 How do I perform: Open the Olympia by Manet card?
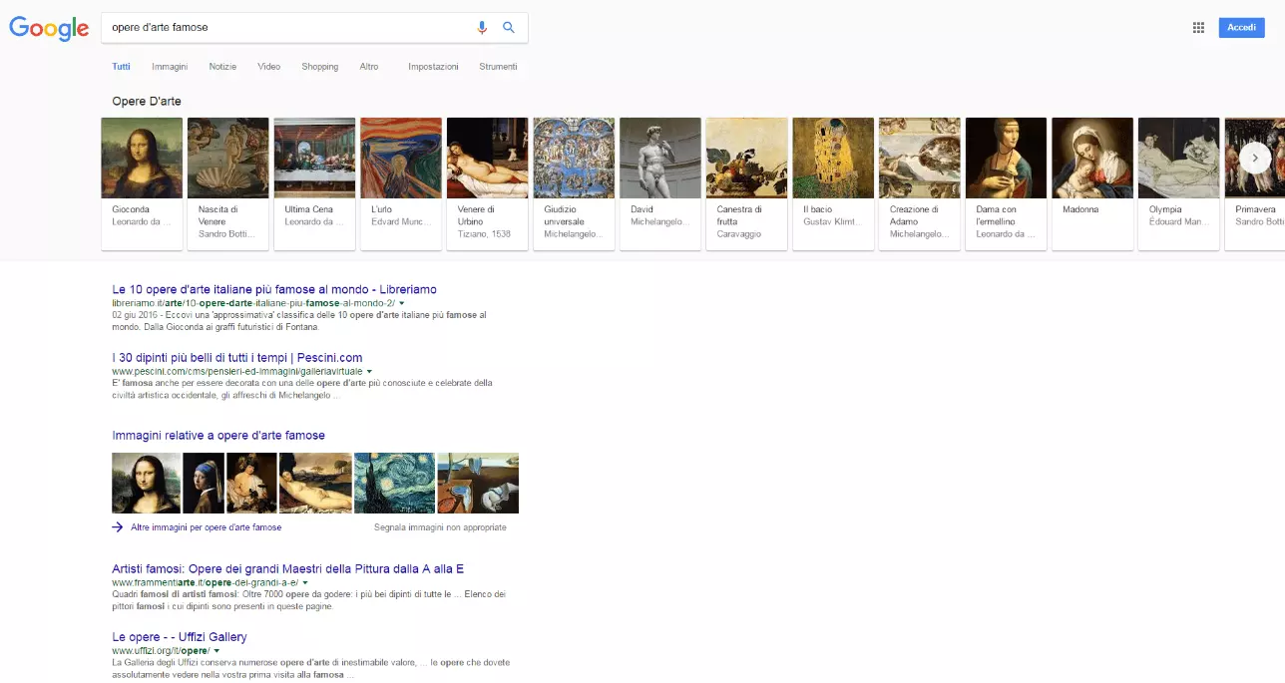pos(1179,183)
